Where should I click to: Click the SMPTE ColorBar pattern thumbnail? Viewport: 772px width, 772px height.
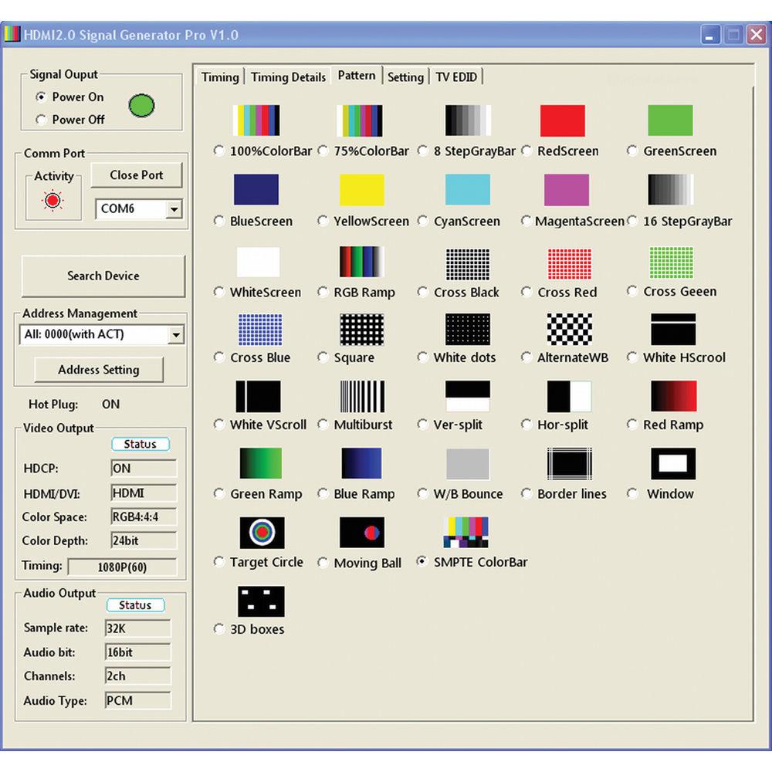pos(466,533)
